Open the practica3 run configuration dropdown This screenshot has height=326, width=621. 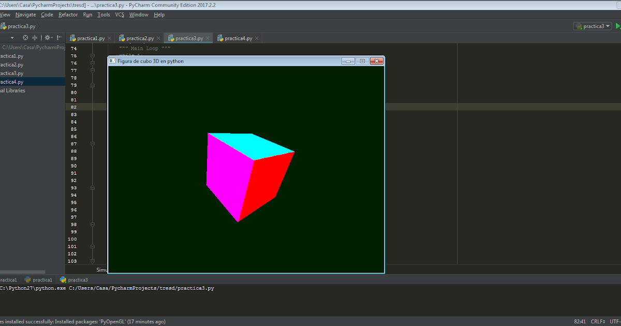592,25
